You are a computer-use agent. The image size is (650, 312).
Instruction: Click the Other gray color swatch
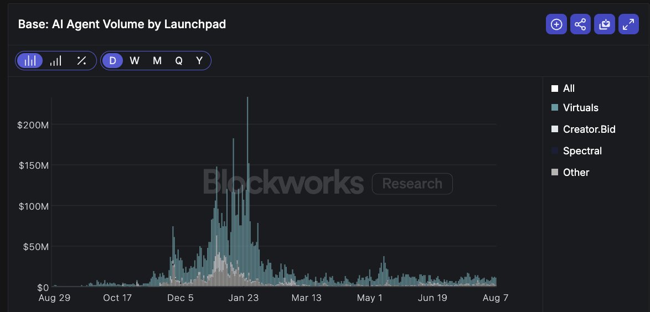coord(555,173)
